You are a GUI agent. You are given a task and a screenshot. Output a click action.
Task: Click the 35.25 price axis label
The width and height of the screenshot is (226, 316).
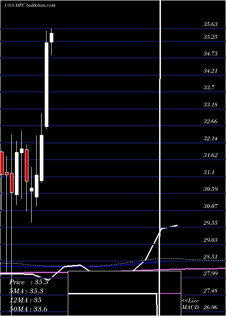[211, 37]
